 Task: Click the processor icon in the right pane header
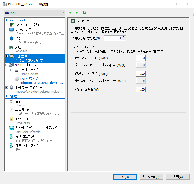[x=73, y=21]
